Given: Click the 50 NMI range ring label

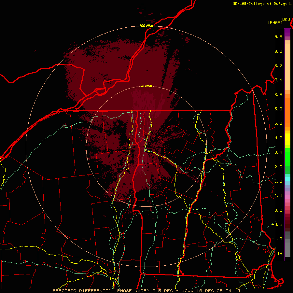Looking at the screenshot, I should [146, 86].
